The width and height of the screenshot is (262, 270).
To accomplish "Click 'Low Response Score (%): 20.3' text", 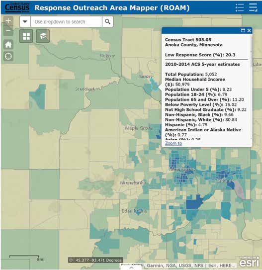I will pyautogui.click(x=200, y=55).
